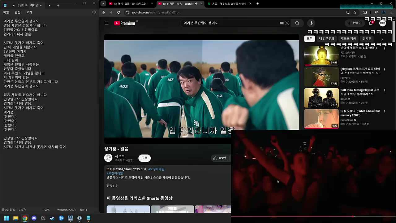The height and width of the screenshot is (223, 396).
Task: Open options for 반야심경 리믹스 video
Action: point(385,49)
